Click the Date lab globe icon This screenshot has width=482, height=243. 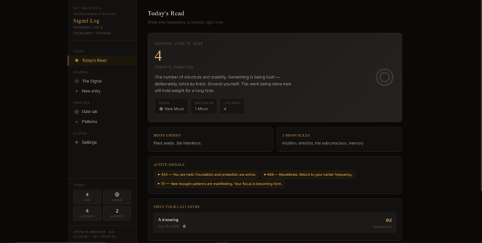point(76,112)
